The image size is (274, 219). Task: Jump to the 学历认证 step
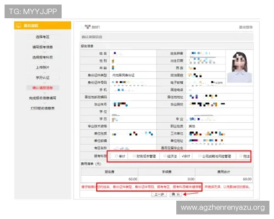coord(42,78)
